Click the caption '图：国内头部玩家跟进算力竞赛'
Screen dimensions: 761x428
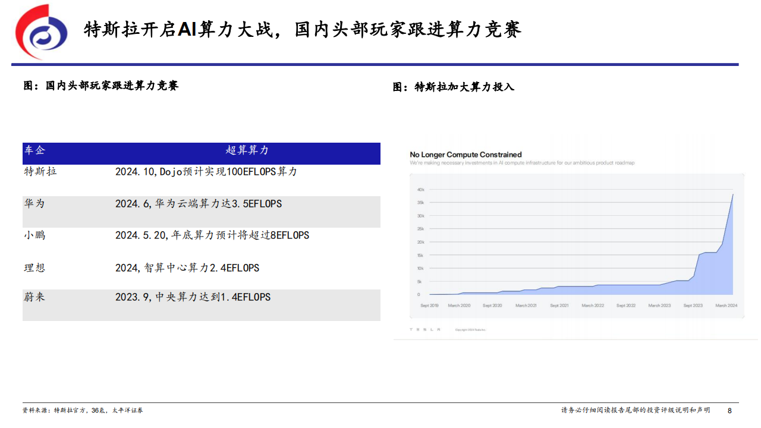[x=100, y=86]
